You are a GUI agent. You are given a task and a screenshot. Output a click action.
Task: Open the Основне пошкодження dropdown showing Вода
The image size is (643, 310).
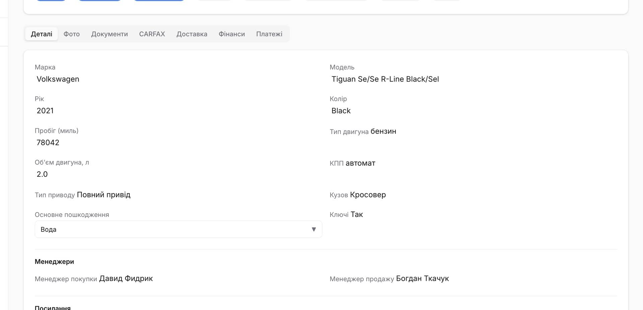pos(178,229)
